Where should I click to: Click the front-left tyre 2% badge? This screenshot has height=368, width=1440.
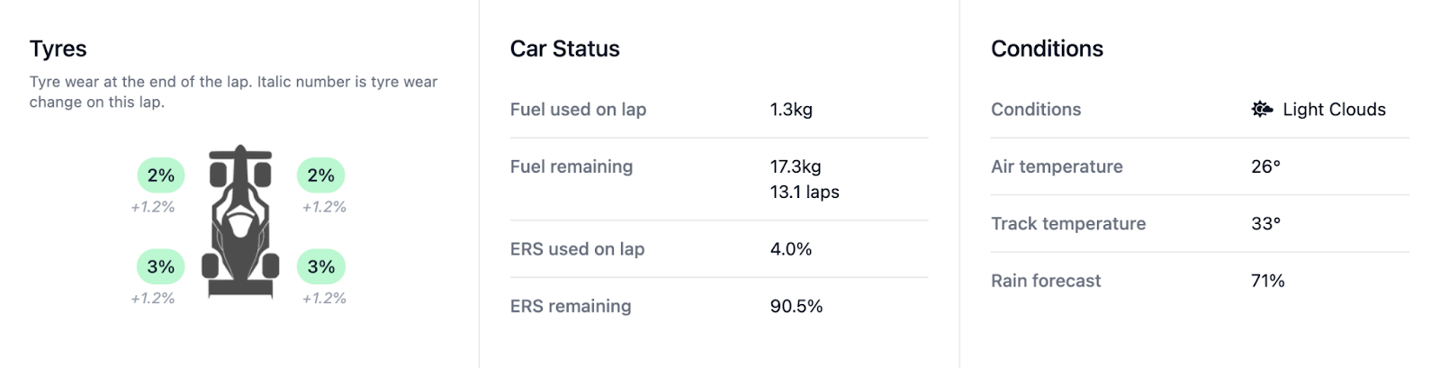[161, 175]
